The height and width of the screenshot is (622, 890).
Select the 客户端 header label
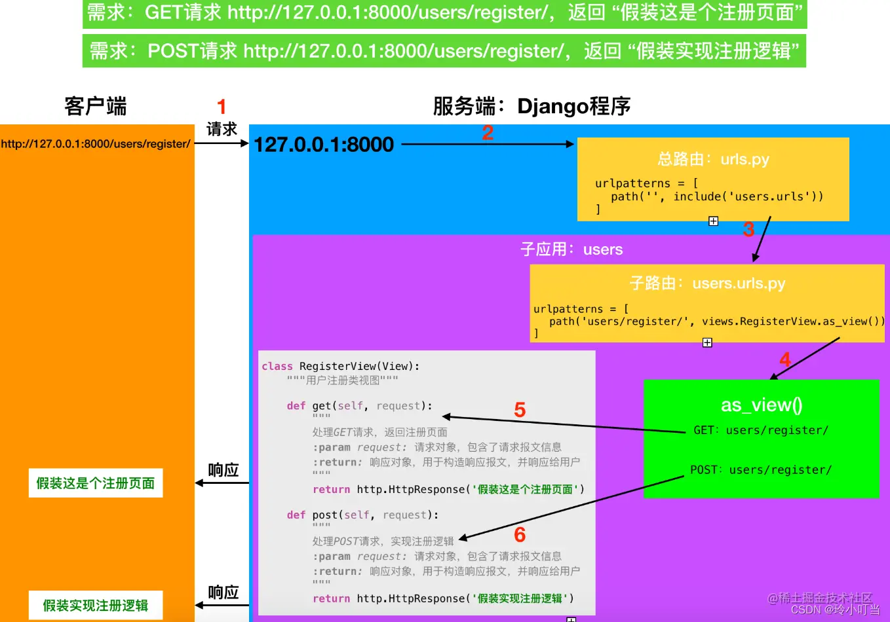95,106
